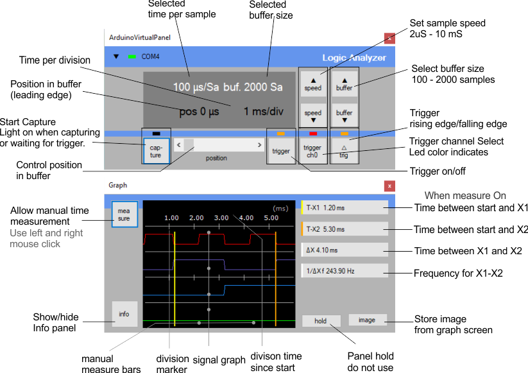Image resolution: width=528 pixels, height=373 pixels.
Task: Click the green COM4 connection indicator
Action: [x=132, y=56]
